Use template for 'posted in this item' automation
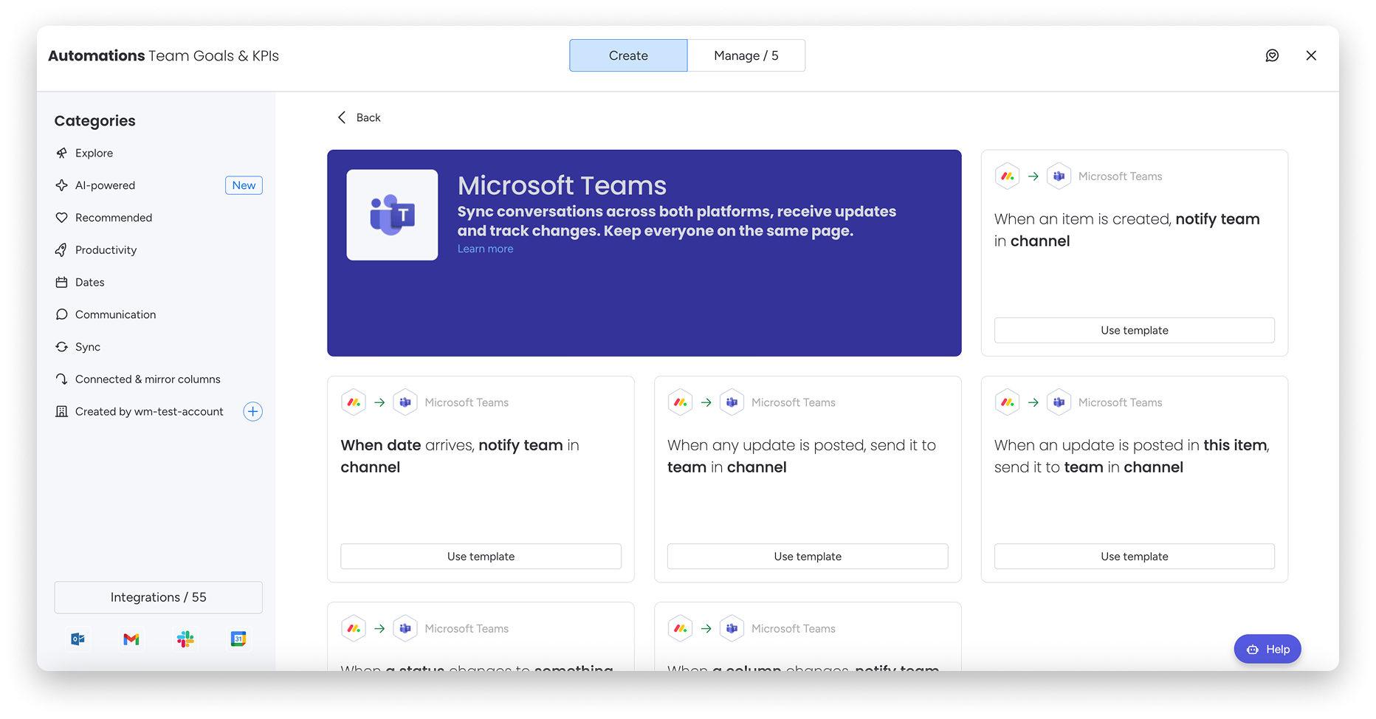Image resolution: width=1376 pixels, height=719 pixels. tap(1135, 557)
